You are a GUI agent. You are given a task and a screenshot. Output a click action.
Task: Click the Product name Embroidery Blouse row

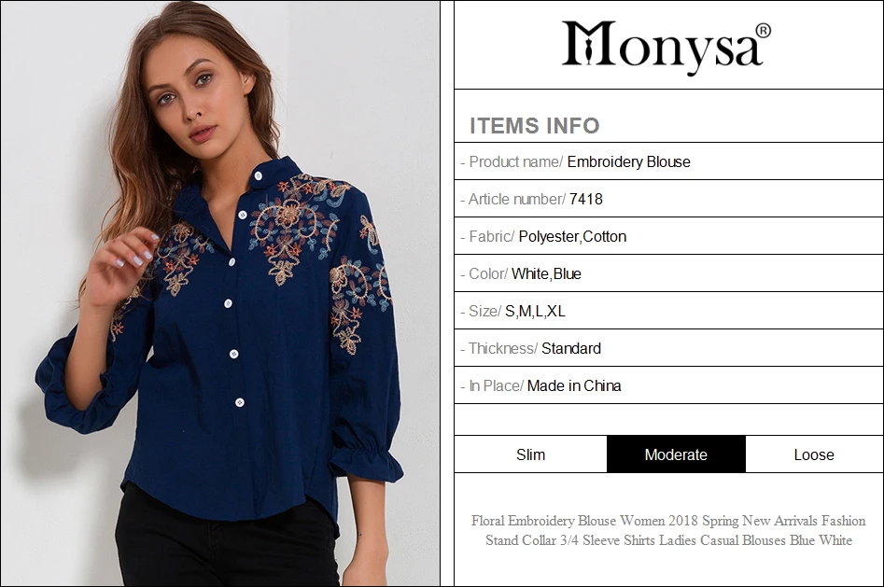point(668,161)
